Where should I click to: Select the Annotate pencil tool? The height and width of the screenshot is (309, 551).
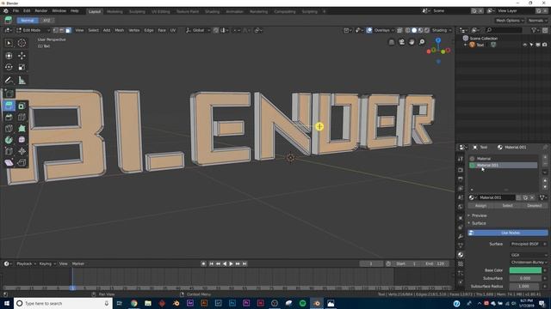[9, 80]
